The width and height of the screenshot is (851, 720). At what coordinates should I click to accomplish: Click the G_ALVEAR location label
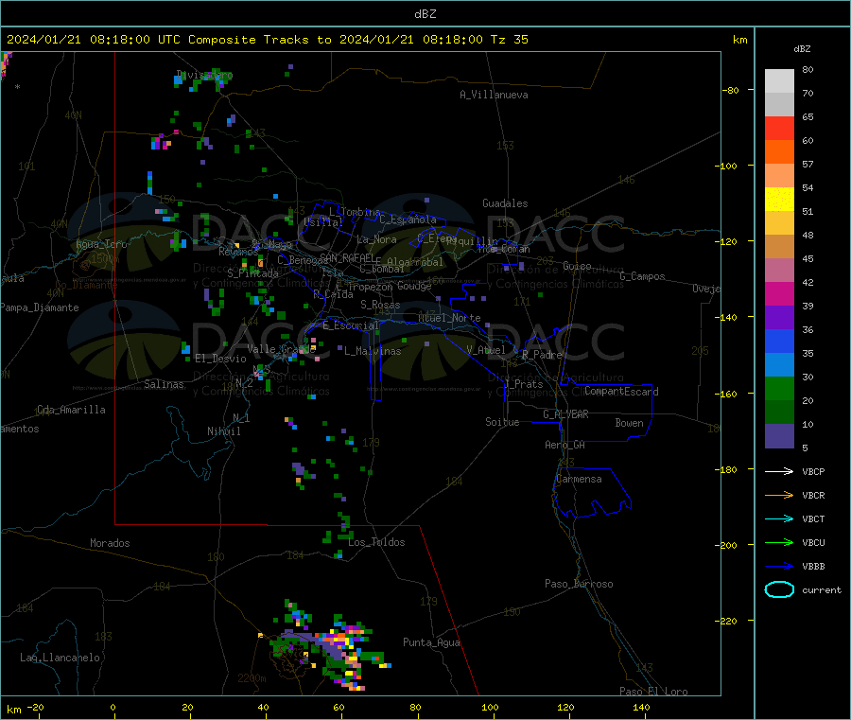[565, 414]
